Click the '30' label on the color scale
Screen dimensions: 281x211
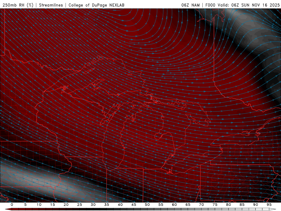pyautogui.click(x=93, y=205)
